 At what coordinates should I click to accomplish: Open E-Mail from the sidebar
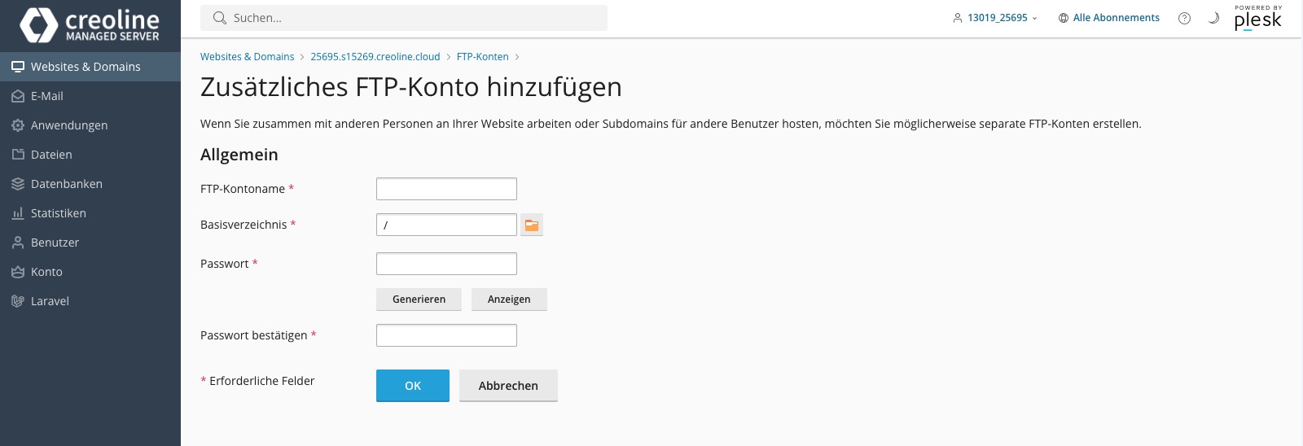point(90,96)
